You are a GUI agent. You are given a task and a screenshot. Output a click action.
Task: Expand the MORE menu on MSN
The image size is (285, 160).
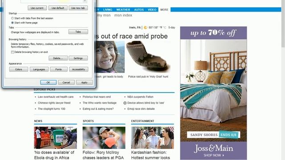tap(164, 10)
